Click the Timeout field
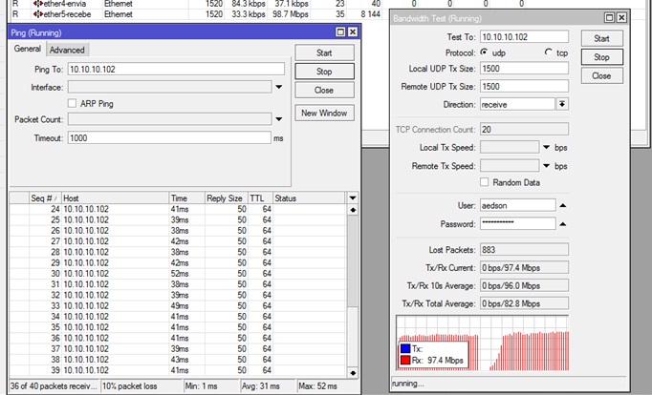 (x=169, y=137)
